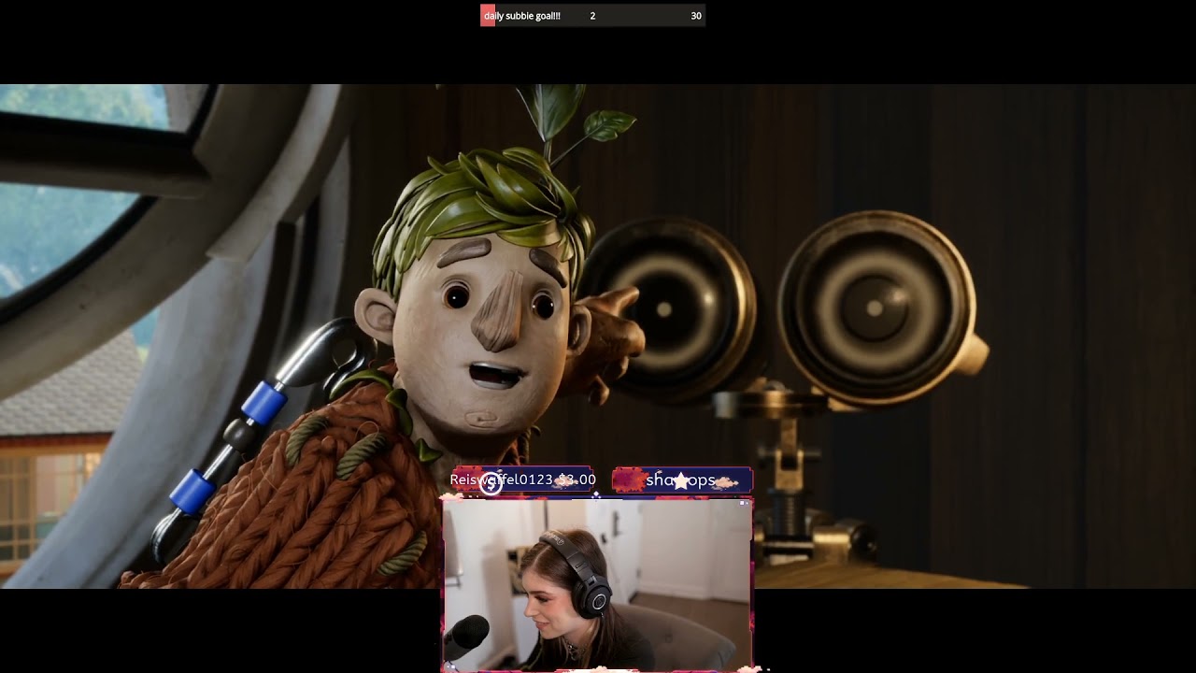Click the daily subbie goal progress bar
1196x673 pixels.
[592, 16]
